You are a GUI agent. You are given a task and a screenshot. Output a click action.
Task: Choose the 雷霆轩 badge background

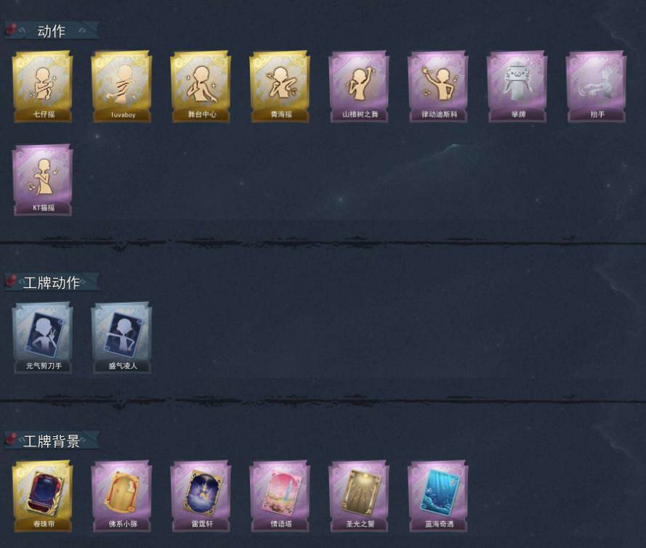tap(201, 496)
